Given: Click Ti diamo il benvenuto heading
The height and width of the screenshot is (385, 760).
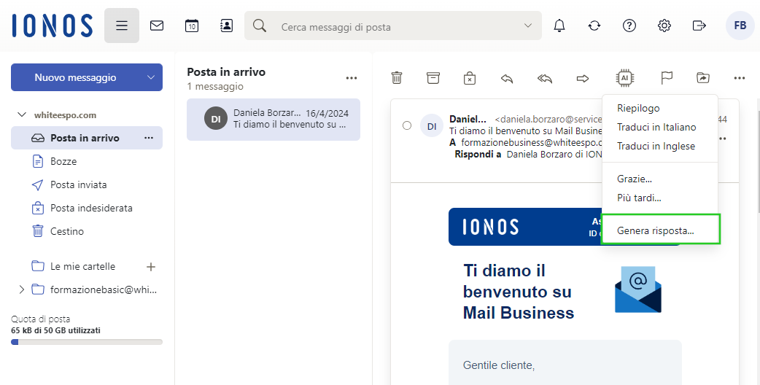Looking at the screenshot, I should tap(519, 292).
